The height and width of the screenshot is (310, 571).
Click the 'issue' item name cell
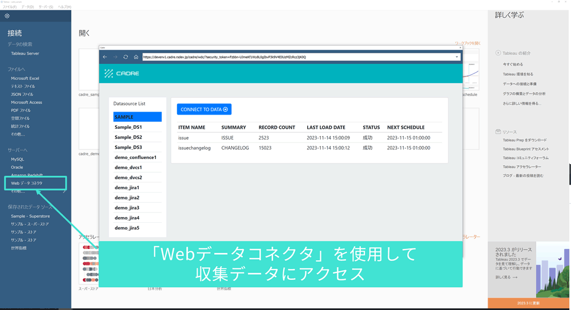[x=183, y=138]
